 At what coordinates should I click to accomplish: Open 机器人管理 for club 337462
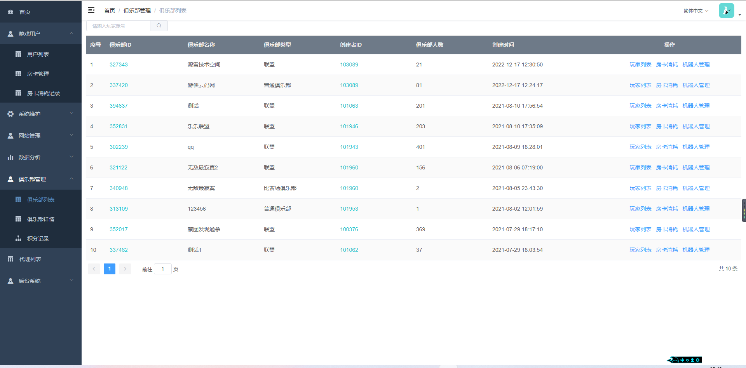coord(696,250)
